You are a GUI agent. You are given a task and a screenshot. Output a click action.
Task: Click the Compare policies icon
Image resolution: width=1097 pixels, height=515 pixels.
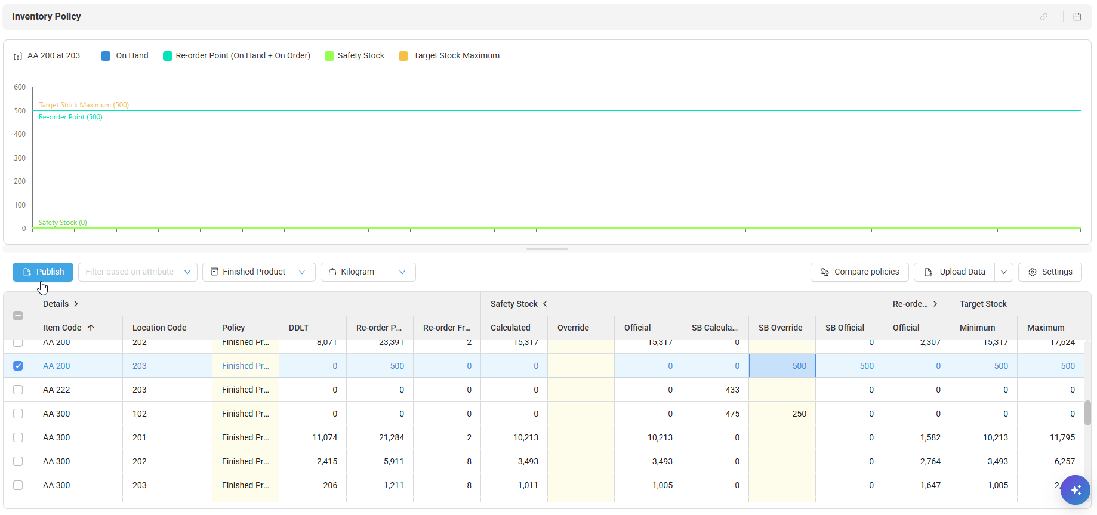tap(825, 272)
